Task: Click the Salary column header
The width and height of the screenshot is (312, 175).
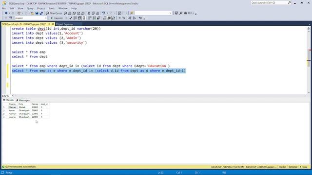Action: pyautogui.click(x=35, y=104)
